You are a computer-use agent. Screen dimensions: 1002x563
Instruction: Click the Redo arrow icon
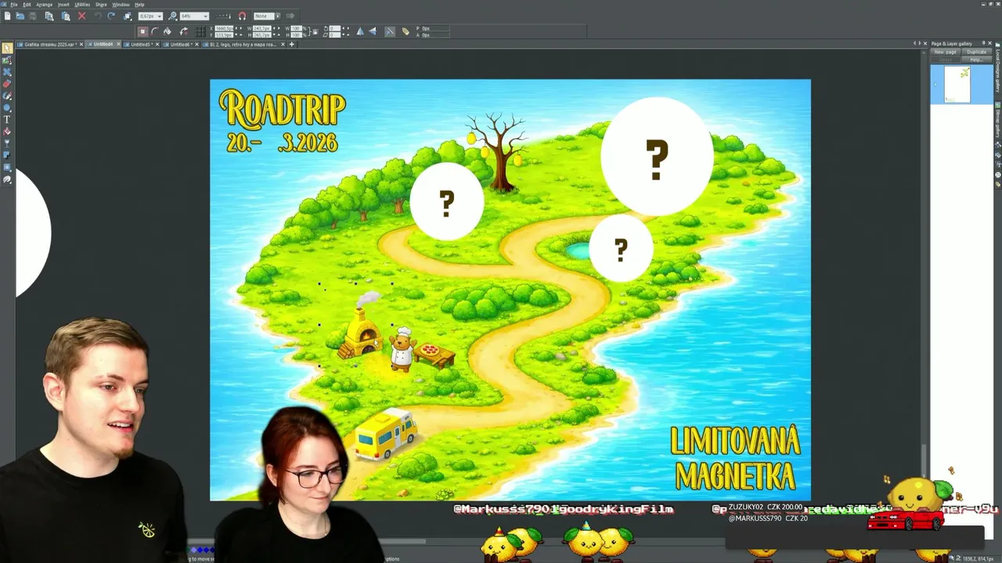pos(111,16)
